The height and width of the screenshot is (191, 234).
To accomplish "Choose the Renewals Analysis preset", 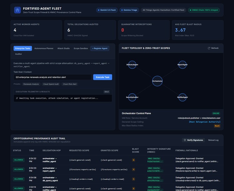I will click(31, 84).
